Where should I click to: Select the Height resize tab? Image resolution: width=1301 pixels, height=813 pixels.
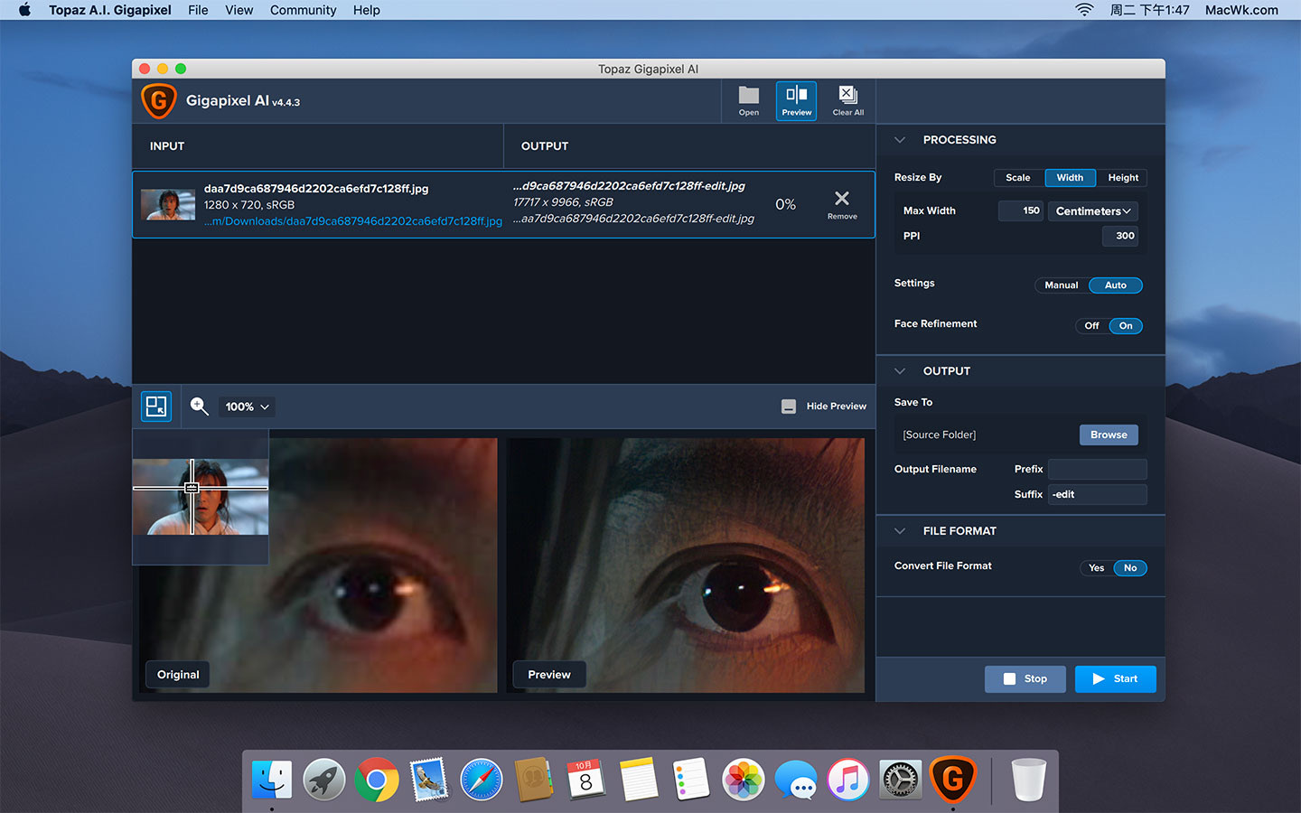[x=1123, y=178]
